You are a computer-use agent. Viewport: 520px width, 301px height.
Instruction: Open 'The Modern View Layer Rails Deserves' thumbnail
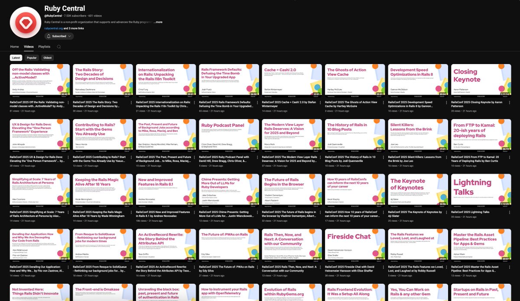[x=292, y=136]
